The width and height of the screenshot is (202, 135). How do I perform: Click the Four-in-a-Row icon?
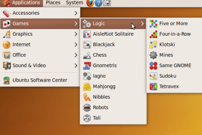153,34
